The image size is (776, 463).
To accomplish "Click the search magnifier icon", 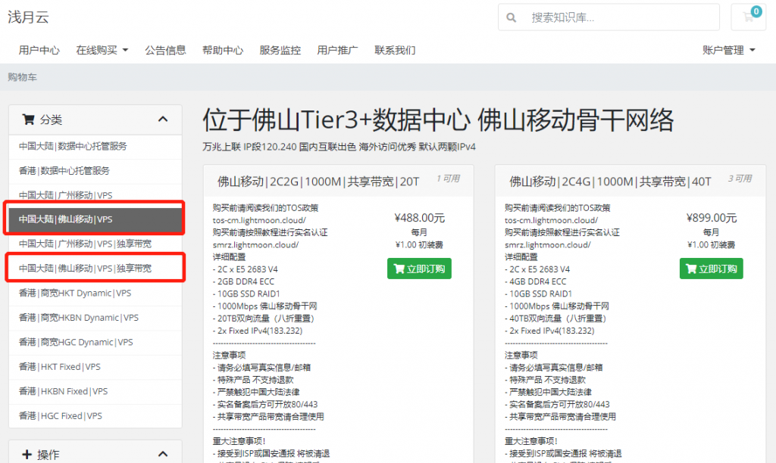I will 512,17.
